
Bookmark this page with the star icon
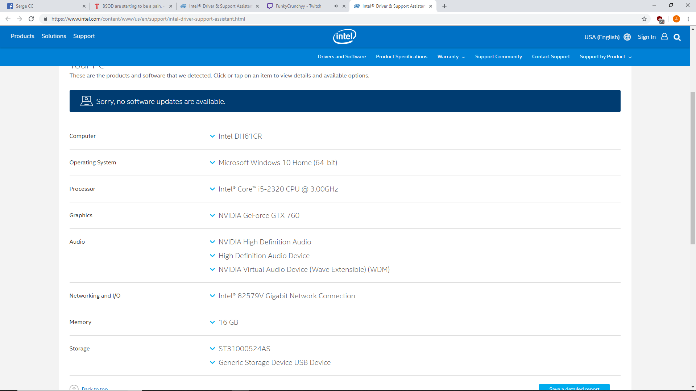(x=644, y=19)
